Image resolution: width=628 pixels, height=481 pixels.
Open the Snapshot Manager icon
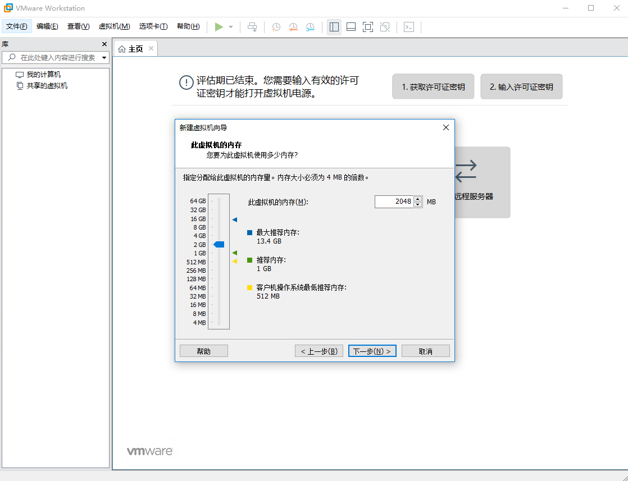(310, 26)
